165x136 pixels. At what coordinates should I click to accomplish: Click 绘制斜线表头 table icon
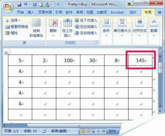pyautogui.click(x=36, y=27)
